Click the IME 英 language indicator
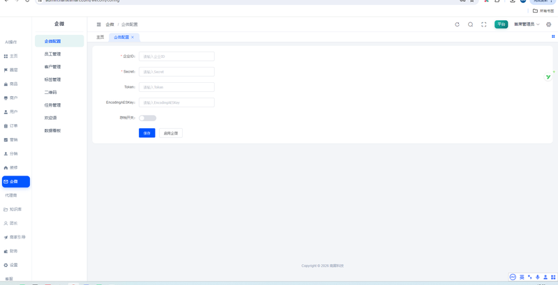 pyautogui.click(x=522, y=277)
